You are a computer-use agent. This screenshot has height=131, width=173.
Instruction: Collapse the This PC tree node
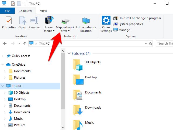coord(2,86)
